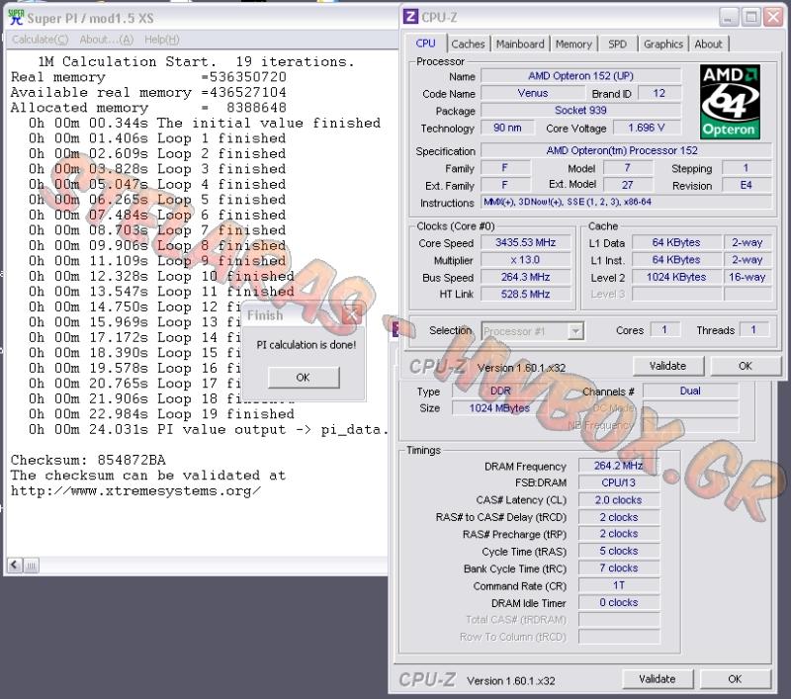Image resolution: width=791 pixels, height=699 pixels.
Task: Click the HT Link value 528.5 MHz
Action: point(526,294)
